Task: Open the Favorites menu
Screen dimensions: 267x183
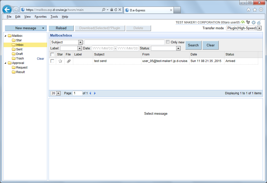Action: pos(41,17)
